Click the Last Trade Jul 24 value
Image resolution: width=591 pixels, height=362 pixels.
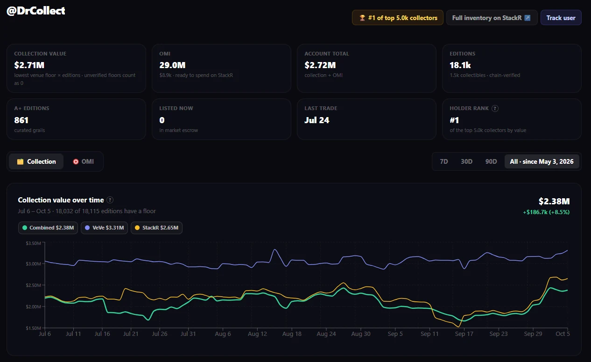tap(317, 120)
